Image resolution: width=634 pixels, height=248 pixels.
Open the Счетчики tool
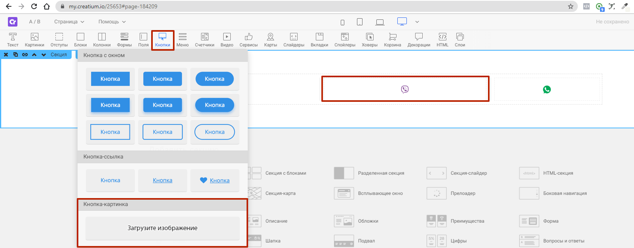205,40
